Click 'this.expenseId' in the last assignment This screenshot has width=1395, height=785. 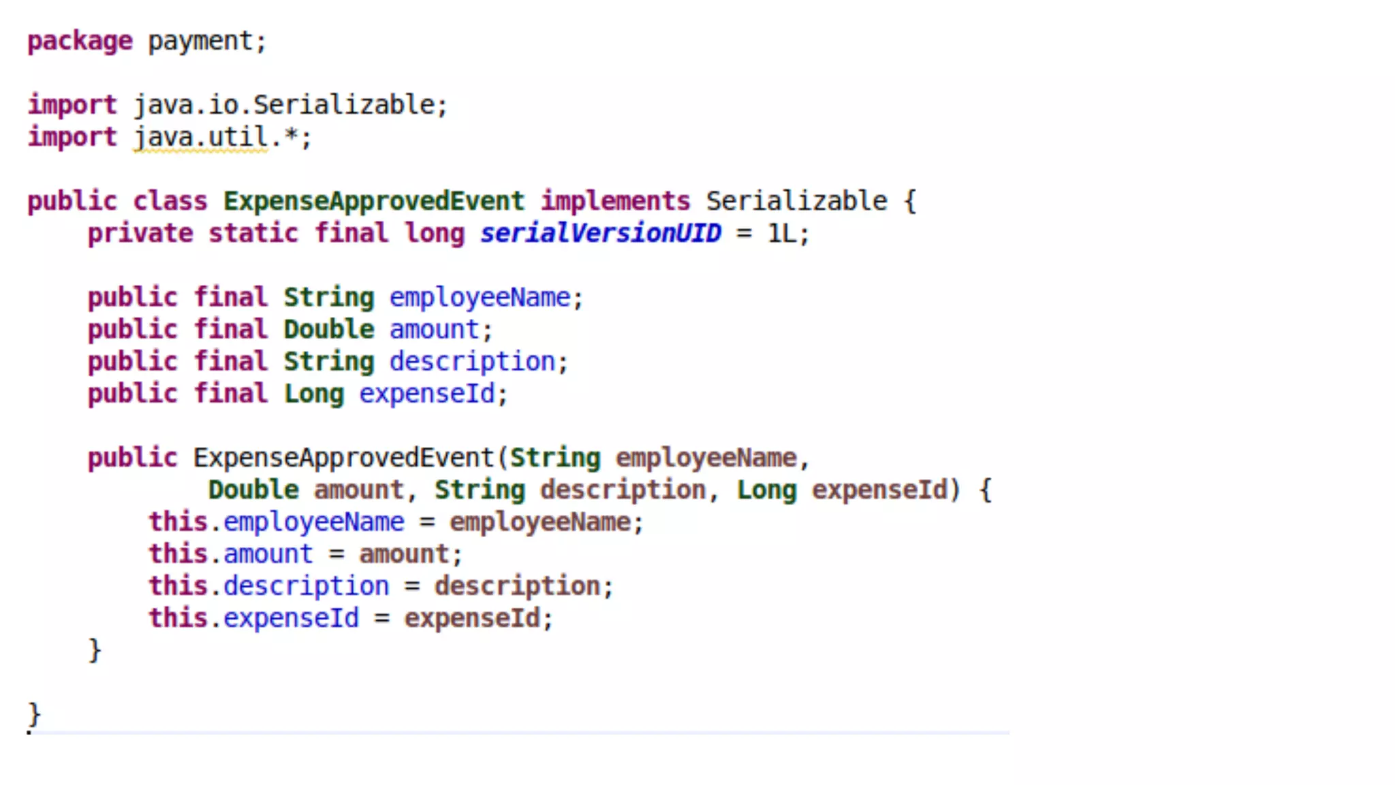(253, 618)
